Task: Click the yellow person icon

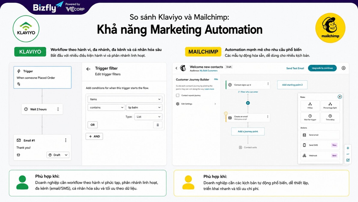Action: click(188, 182)
